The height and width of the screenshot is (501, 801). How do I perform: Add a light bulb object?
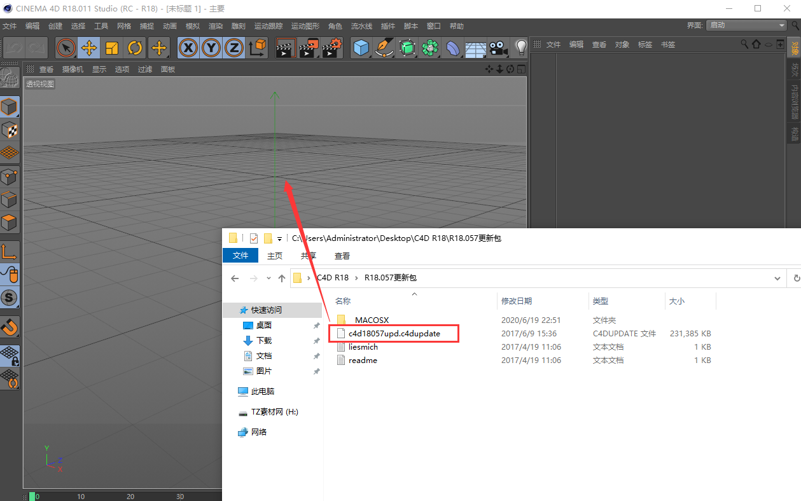520,48
